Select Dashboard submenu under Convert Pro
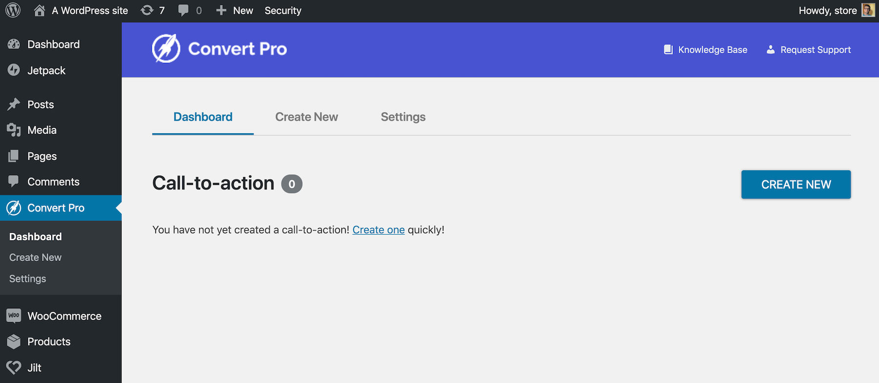Image resolution: width=879 pixels, height=383 pixels. [x=36, y=237]
